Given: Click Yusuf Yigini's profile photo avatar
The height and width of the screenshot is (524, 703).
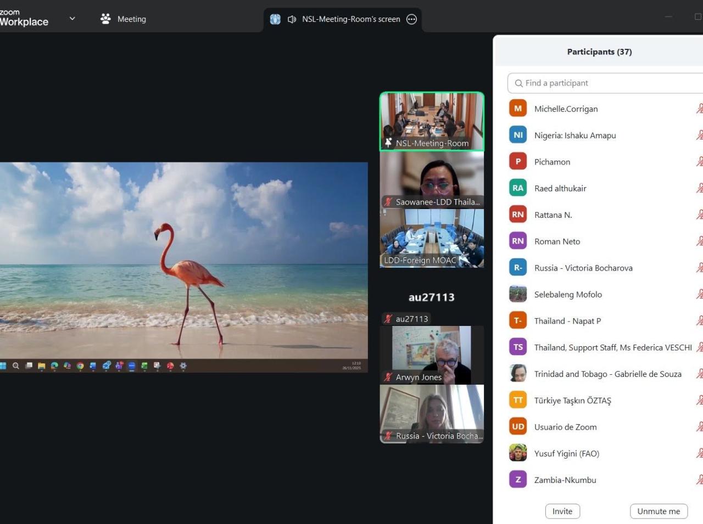Looking at the screenshot, I should pos(518,453).
